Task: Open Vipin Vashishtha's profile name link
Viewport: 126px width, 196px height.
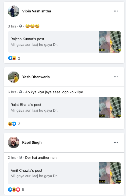Action: [37, 11]
